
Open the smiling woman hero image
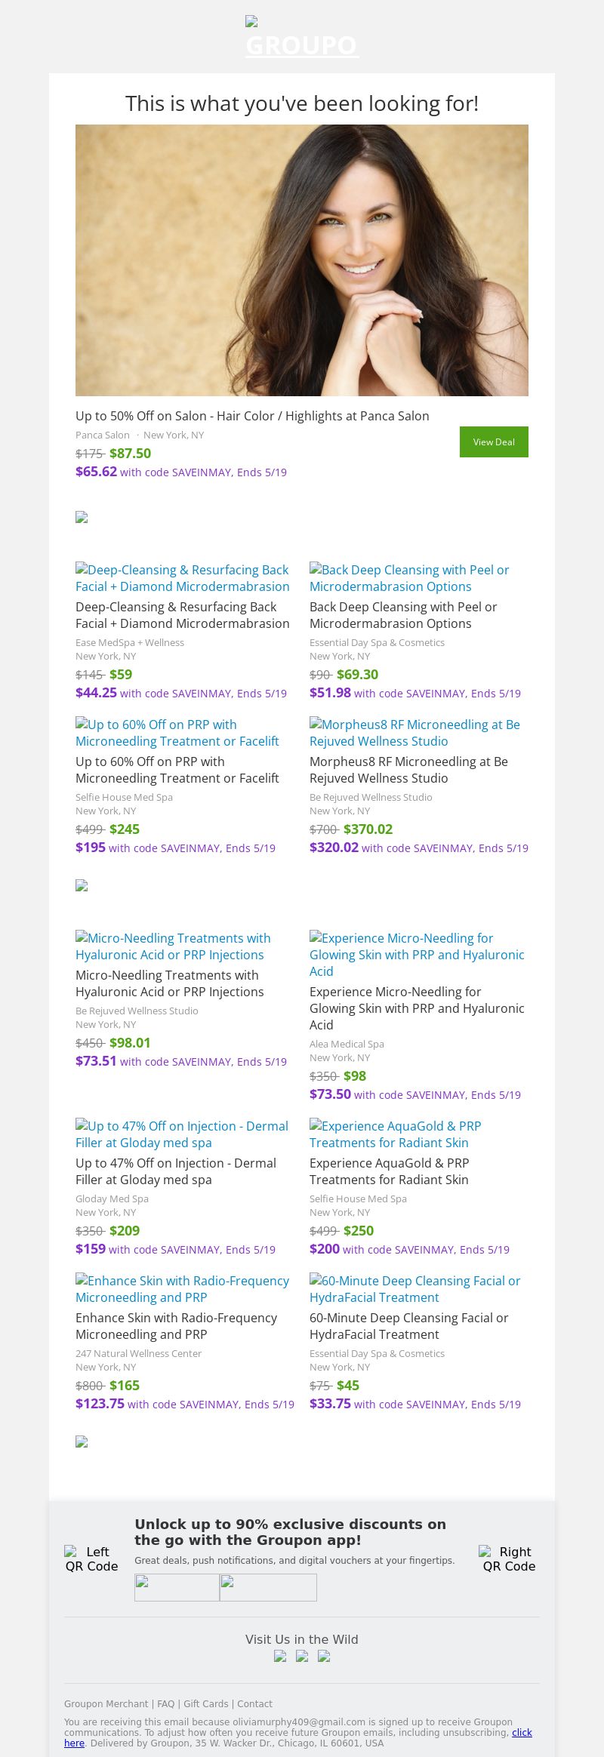(x=302, y=260)
